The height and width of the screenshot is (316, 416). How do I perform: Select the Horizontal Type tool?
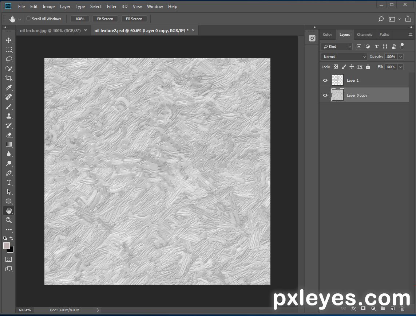pyautogui.click(x=9, y=182)
